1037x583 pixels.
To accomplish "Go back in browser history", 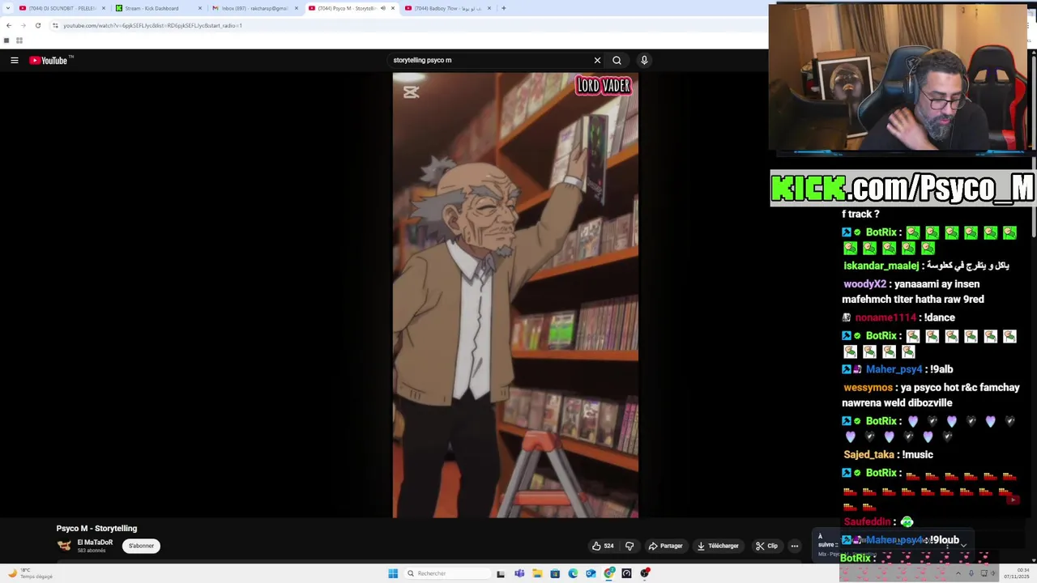I will point(9,25).
